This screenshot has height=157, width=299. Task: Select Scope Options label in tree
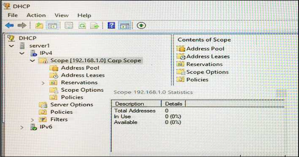click(x=82, y=90)
